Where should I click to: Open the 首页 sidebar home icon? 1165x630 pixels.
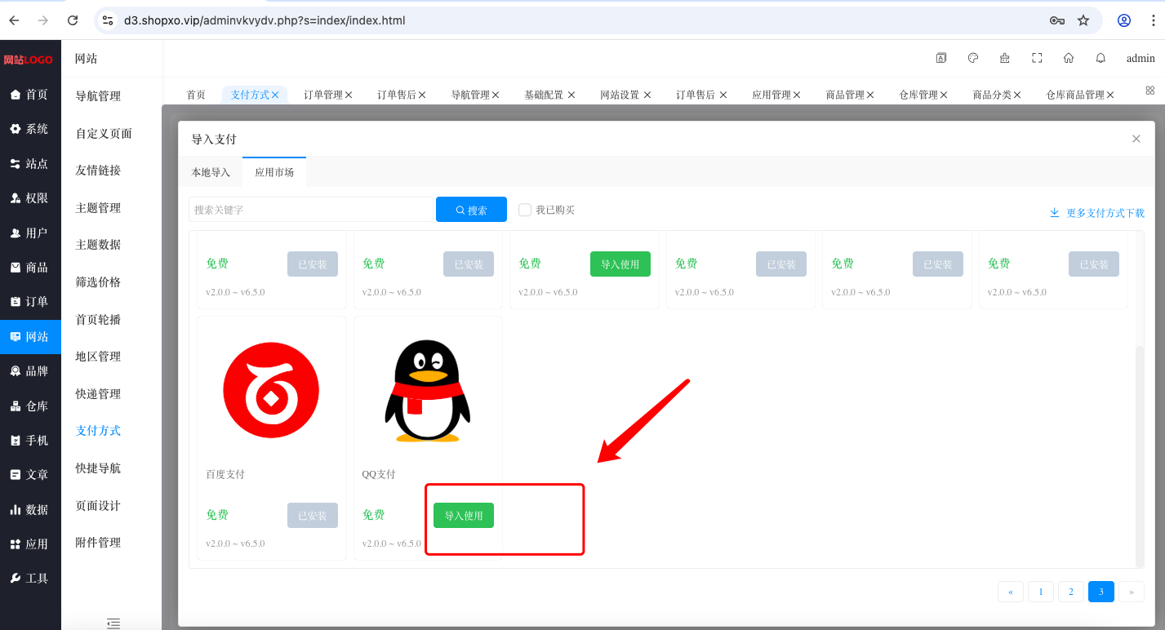click(x=16, y=95)
